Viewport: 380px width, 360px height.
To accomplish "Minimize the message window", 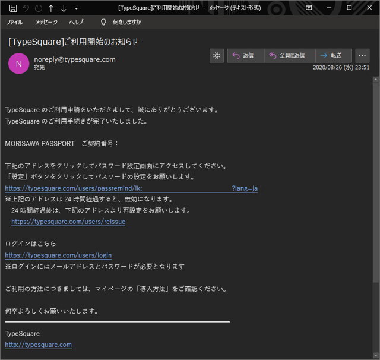I will point(329,8).
